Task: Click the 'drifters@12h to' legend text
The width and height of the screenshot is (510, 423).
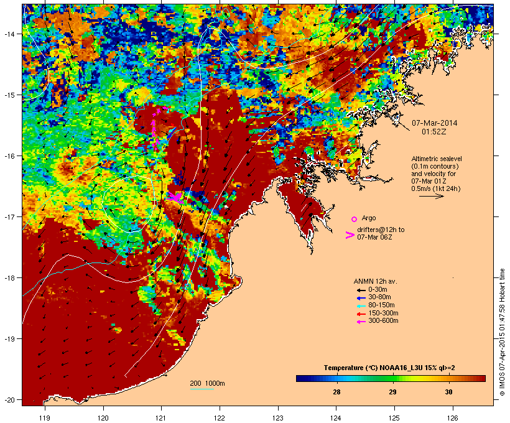Action: pyautogui.click(x=381, y=230)
